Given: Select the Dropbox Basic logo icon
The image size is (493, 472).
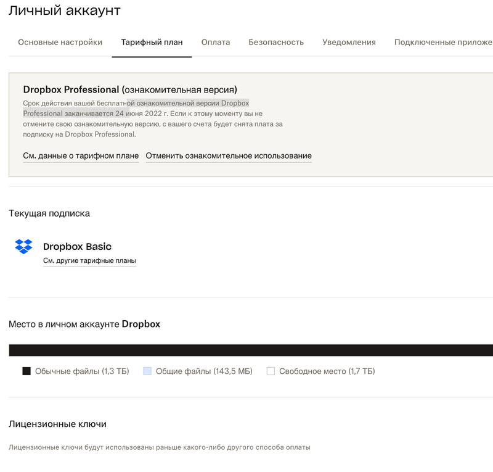Looking at the screenshot, I should 22,246.
